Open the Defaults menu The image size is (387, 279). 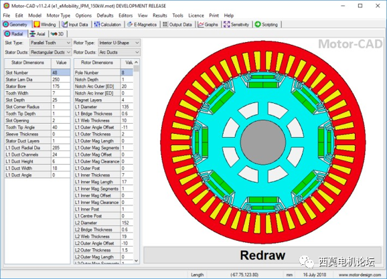105,15
